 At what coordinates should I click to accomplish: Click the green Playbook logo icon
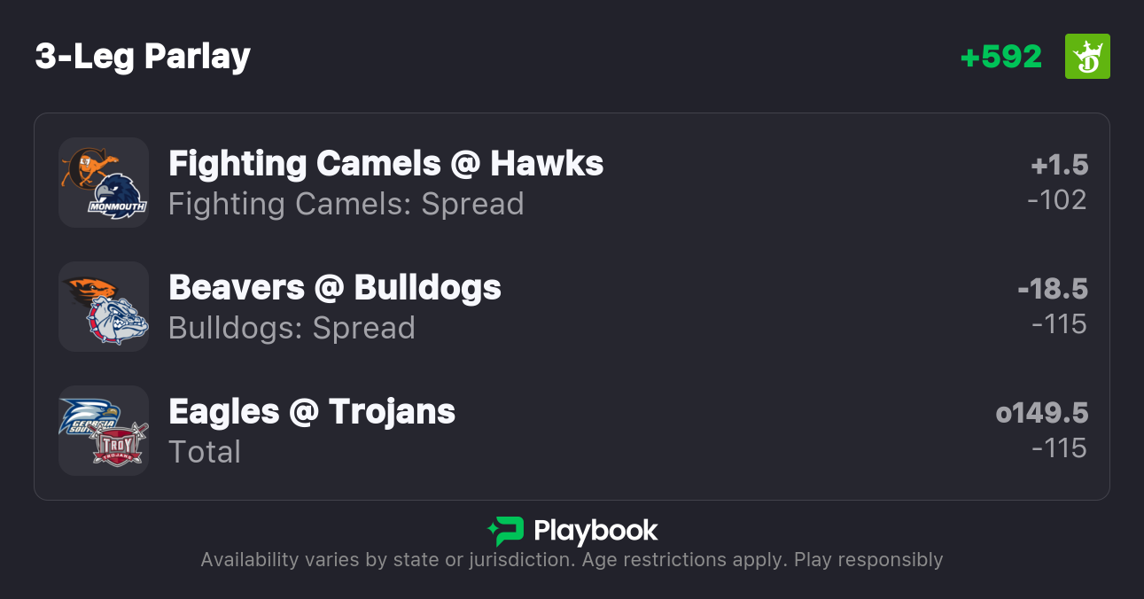505,531
